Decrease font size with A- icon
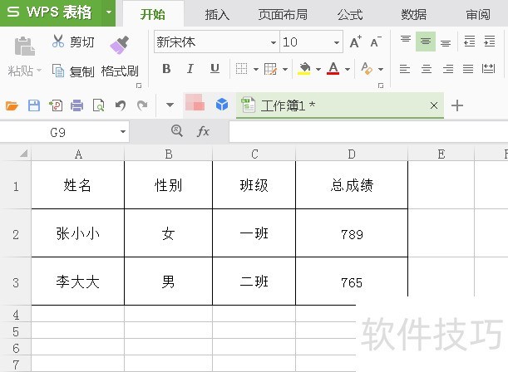508x372 pixels. [376, 42]
